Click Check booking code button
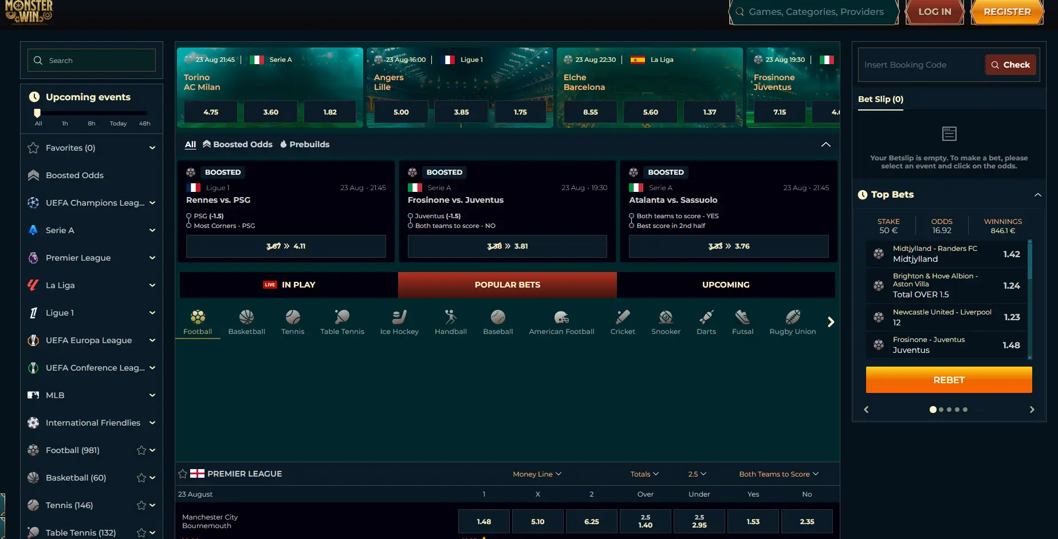The height and width of the screenshot is (539, 1058). pos(1010,65)
